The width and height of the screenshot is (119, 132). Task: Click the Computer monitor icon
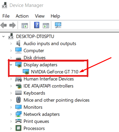coord(19,51)
